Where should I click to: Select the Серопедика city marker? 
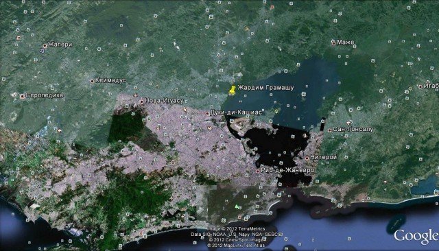click(x=23, y=96)
